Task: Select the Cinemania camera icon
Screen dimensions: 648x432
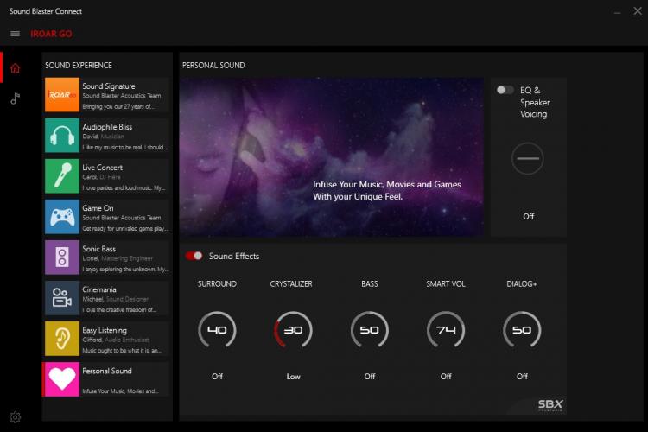Action: point(62,298)
